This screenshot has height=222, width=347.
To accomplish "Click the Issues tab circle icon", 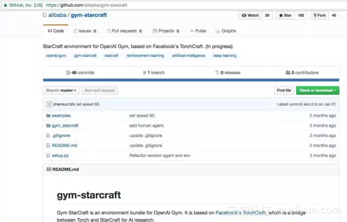I will (75, 31).
